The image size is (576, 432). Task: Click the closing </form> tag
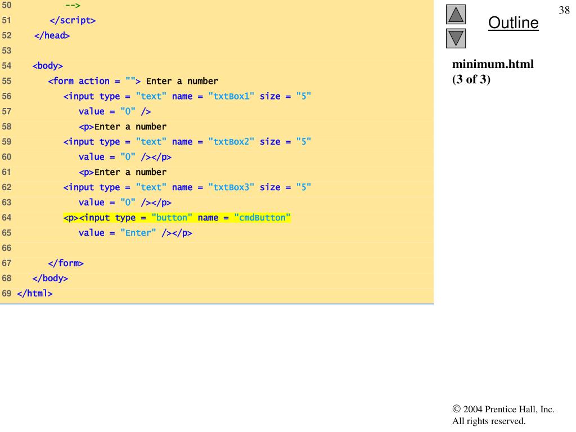coord(66,263)
